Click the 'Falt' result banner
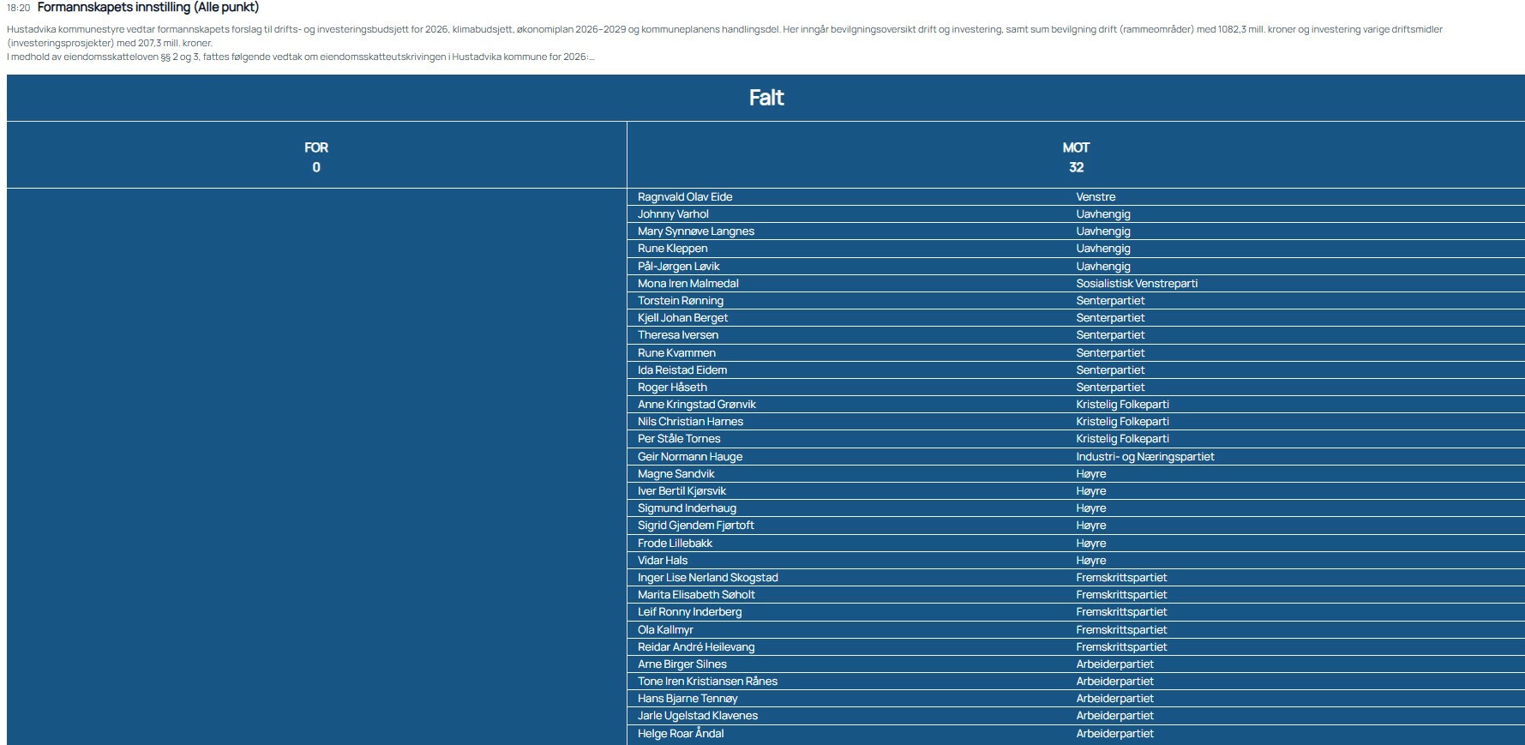 pyautogui.click(x=766, y=98)
